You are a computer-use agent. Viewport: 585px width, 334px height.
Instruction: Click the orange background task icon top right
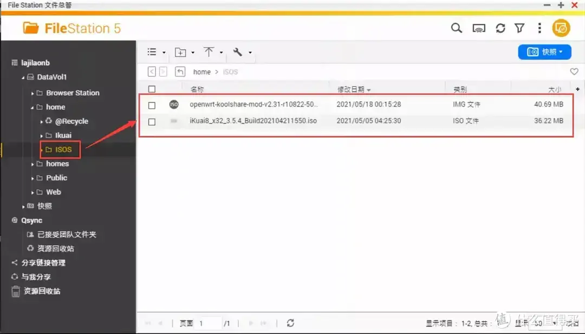tap(561, 28)
